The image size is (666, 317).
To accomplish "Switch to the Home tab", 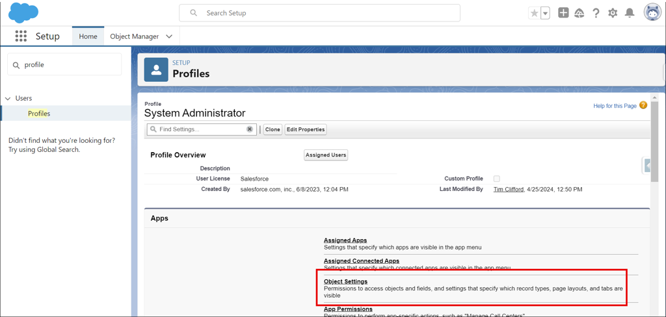I will pyautogui.click(x=88, y=36).
